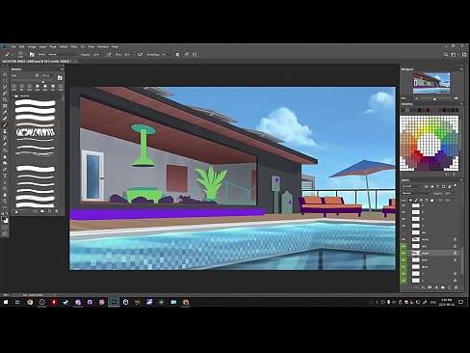Toggle visibility of the topmost layer
This screenshot has width=470, height=353.
(404, 205)
